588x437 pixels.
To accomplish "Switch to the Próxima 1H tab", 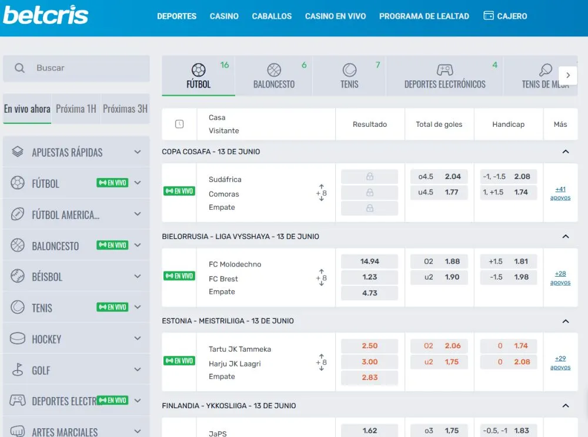I will point(76,109).
